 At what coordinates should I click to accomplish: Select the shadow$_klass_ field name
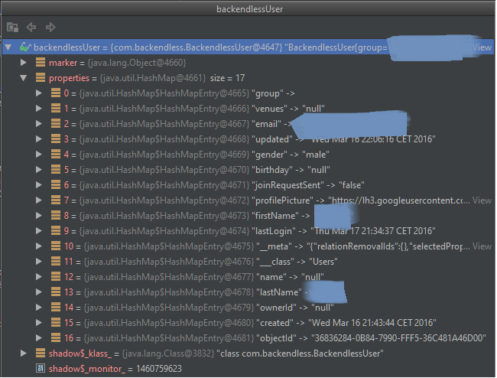80,354
